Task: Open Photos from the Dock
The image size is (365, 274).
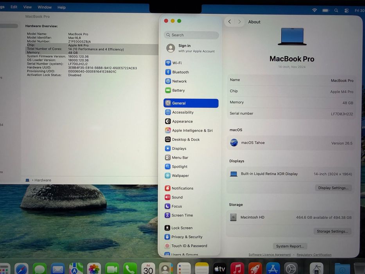Action: click(94, 269)
